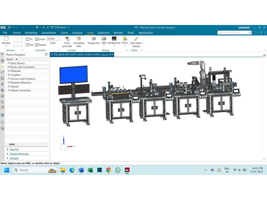The width and height of the screenshot is (267, 200).
Task: Select the Materials folder
Action: [15, 71]
